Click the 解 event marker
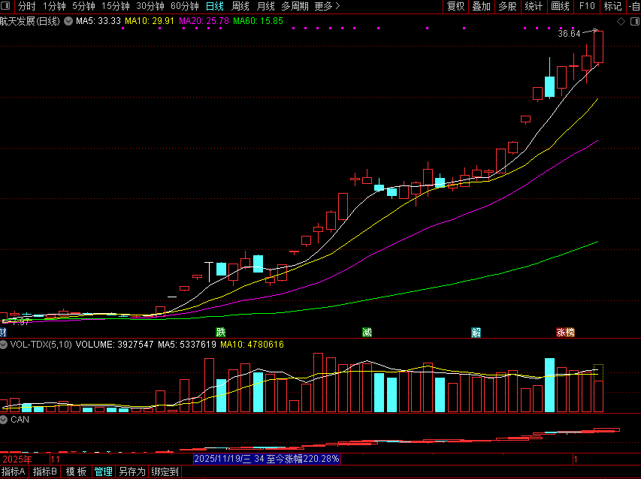This screenshot has height=479, width=641. coord(476,333)
